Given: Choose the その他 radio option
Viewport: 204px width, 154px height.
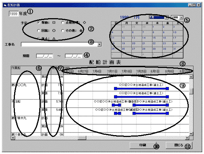Looking at the screenshot, I should 62,31.
